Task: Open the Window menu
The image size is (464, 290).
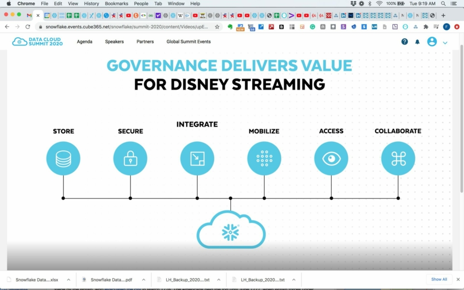Action: [176, 4]
